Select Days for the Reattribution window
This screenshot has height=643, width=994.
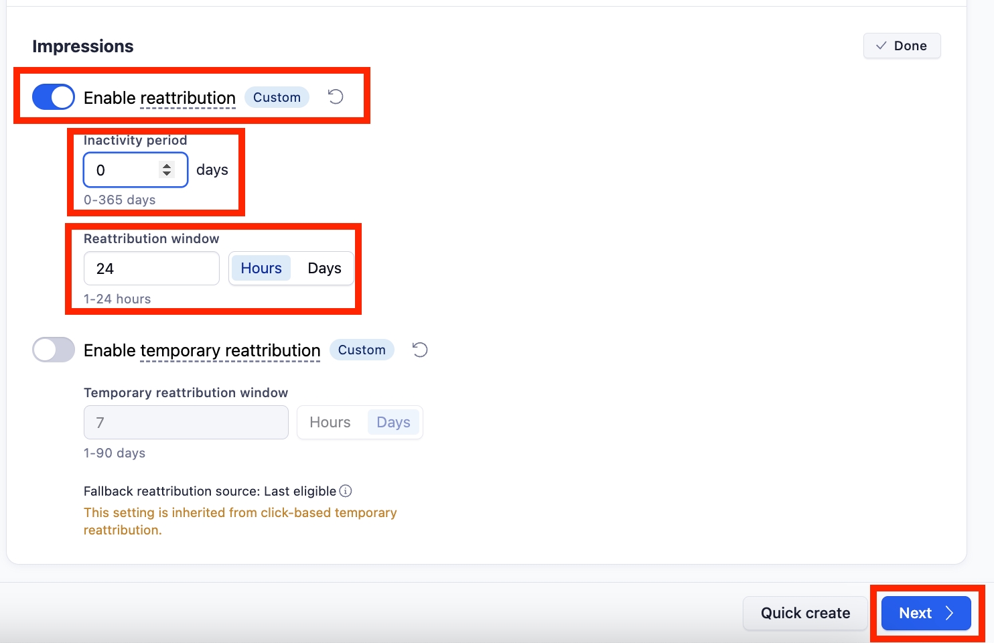click(324, 269)
